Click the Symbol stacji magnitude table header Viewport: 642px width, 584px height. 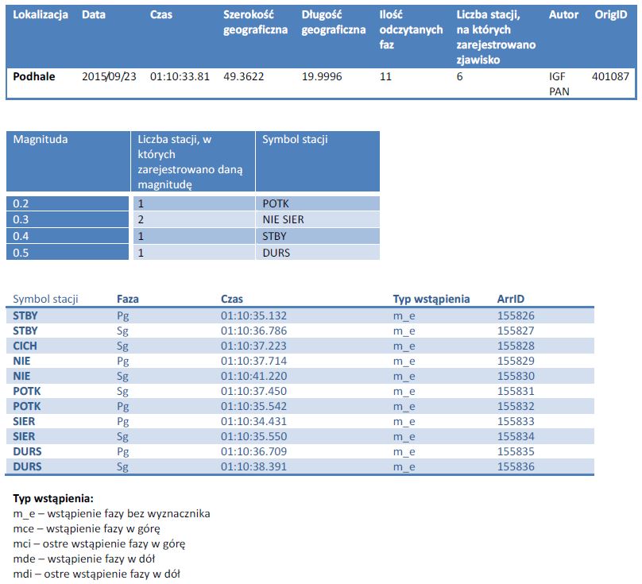click(x=295, y=139)
